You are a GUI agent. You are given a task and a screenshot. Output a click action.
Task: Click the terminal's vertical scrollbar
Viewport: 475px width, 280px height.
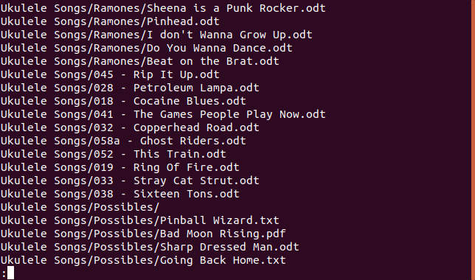pyautogui.click(x=473, y=140)
